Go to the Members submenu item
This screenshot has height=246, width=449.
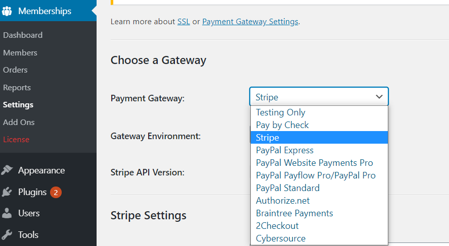20,53
